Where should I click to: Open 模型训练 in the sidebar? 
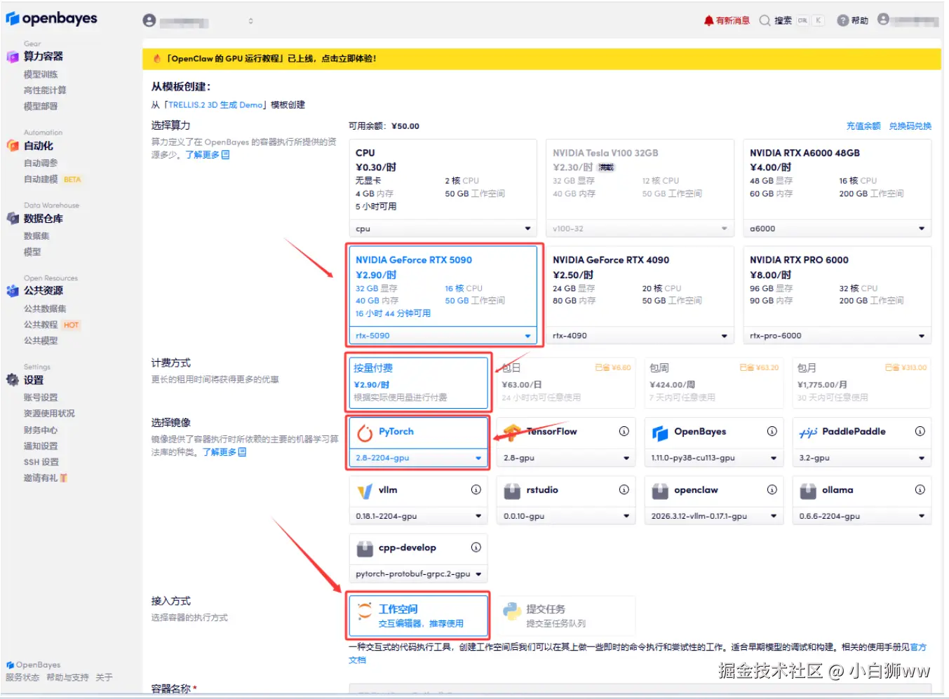41,74
